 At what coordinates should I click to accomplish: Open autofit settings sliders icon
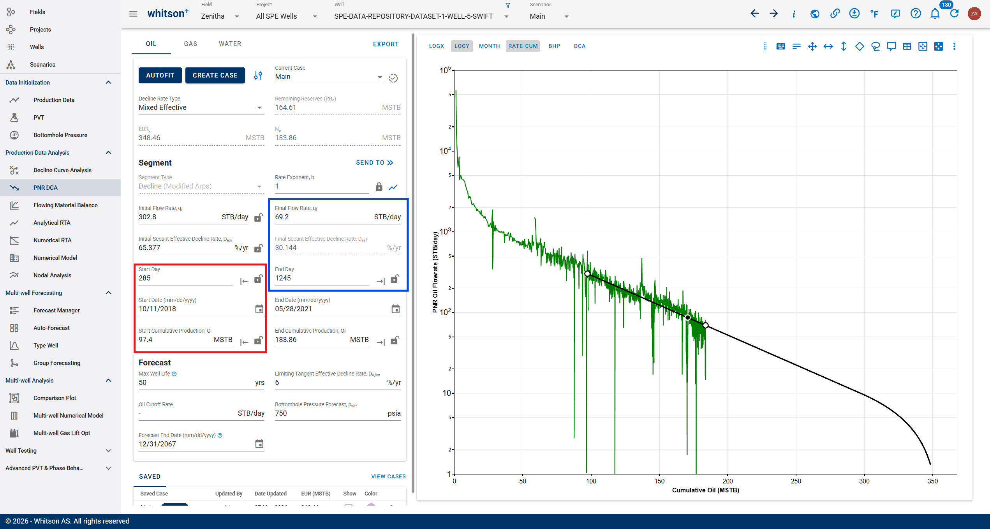click(258, 75)
